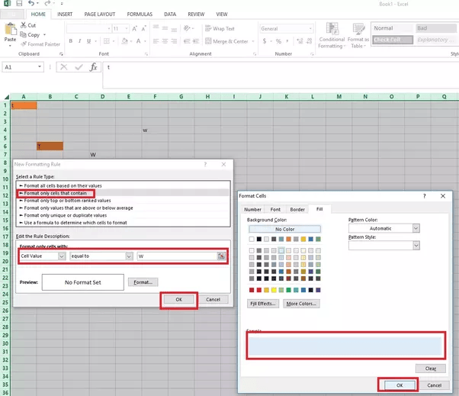Click the Format... button
The width and height of the screenshot is (459, 396).
coord(143,282)
